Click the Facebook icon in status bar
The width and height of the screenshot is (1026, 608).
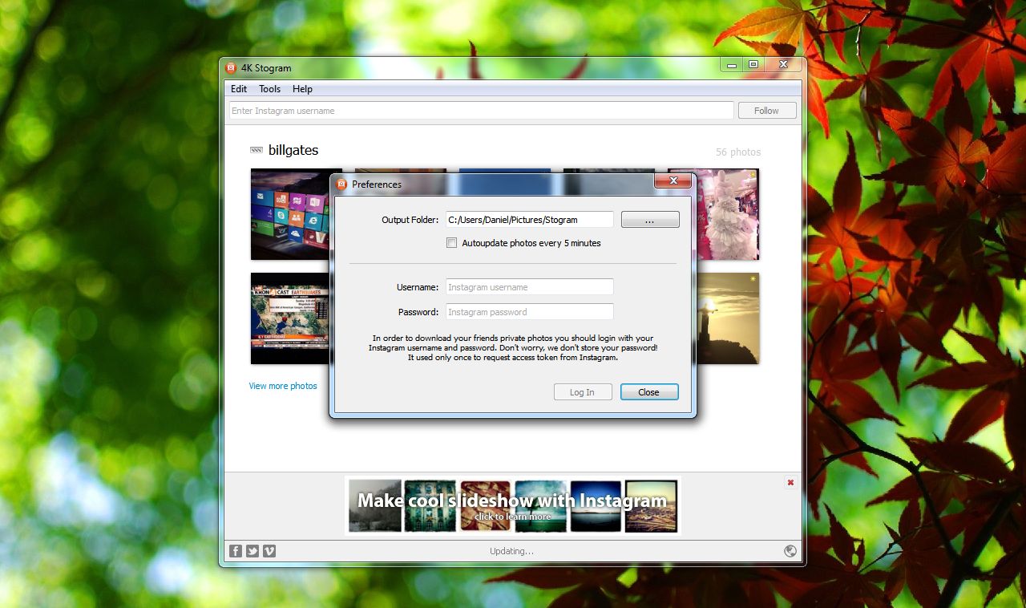click(x=236, y=551)
